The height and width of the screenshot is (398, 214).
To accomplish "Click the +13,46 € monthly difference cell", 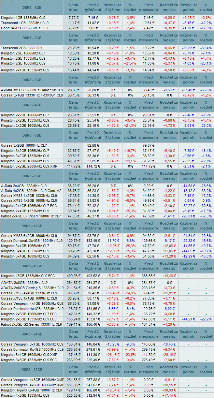I will tap(169, 276).
